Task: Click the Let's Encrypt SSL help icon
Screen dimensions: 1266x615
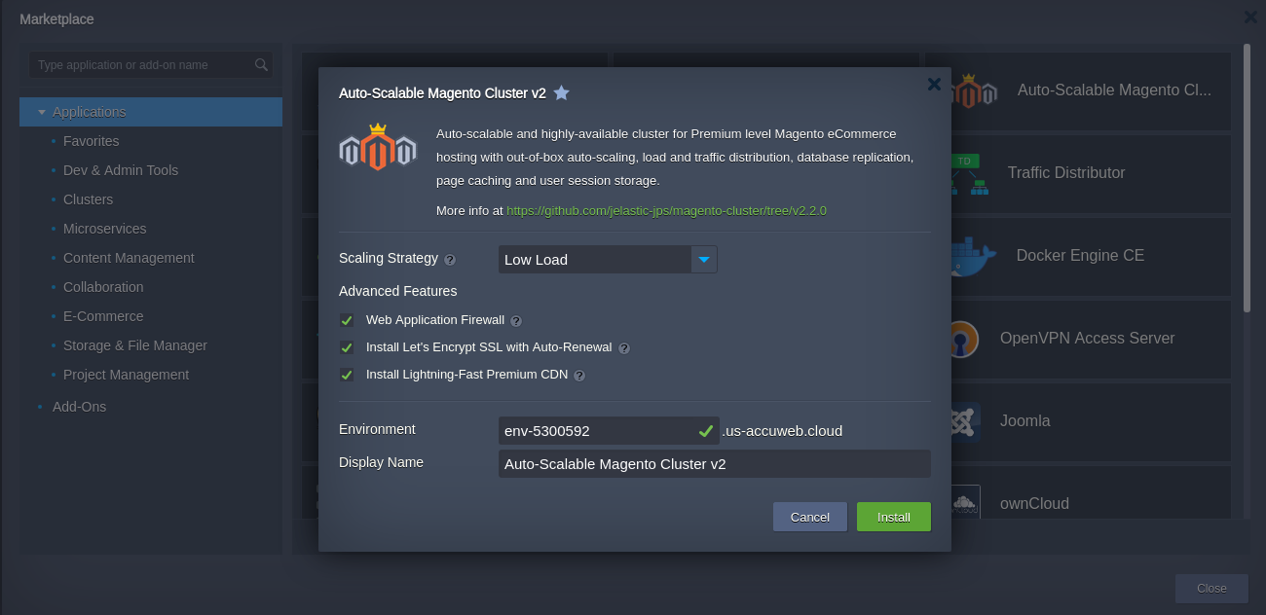Action: click(x=624, y=347)
